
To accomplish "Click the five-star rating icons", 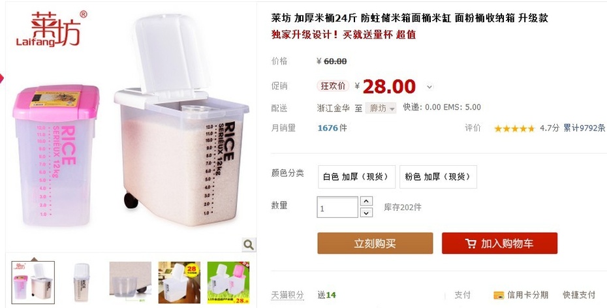I will pos(514,129).
